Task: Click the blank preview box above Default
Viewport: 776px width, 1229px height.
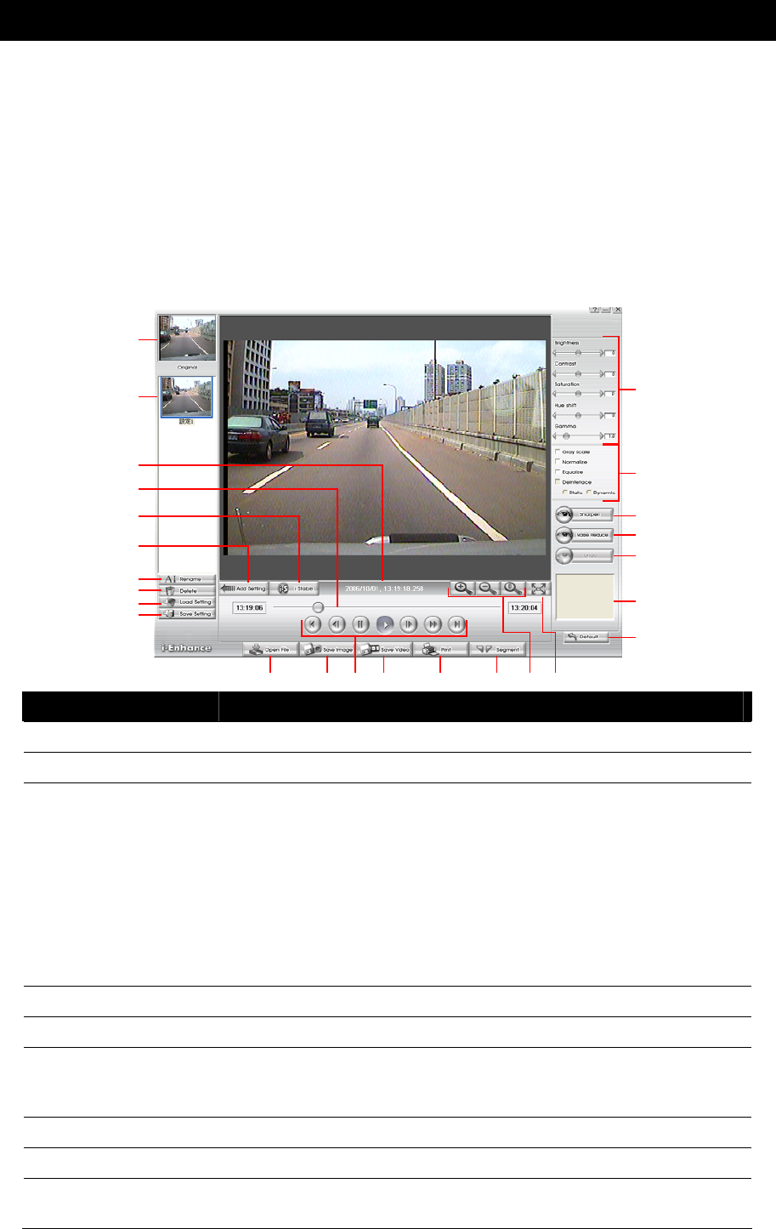Action: point(584,596)
